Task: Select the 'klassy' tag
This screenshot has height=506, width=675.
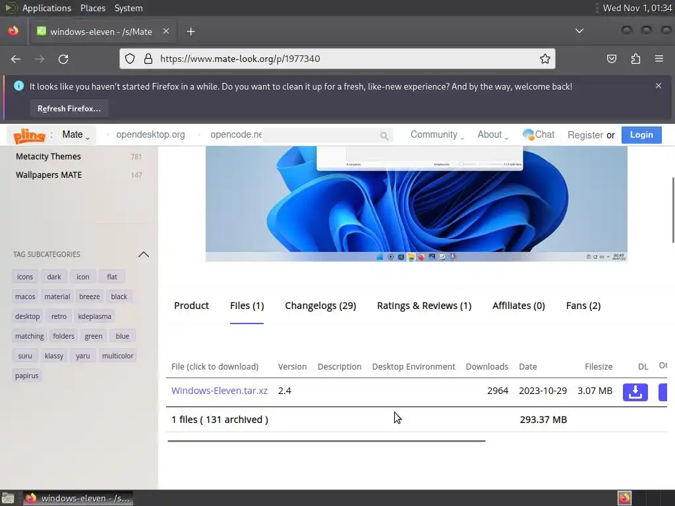Action: coord(54,356)
